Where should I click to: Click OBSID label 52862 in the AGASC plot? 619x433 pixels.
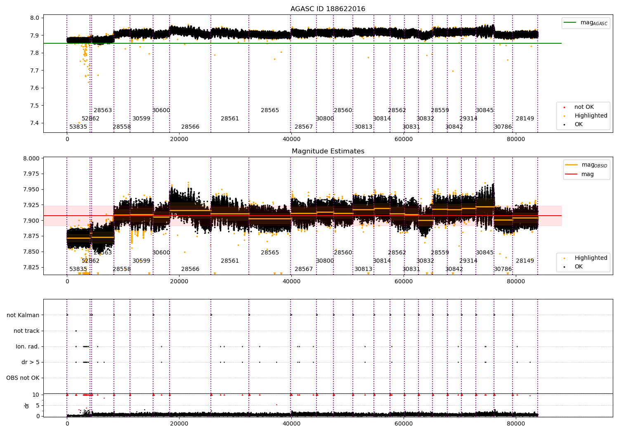[x=91, y=119]
